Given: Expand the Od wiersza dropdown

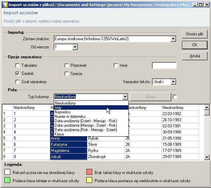Looking at the screenshot, I should coord(75,47).
